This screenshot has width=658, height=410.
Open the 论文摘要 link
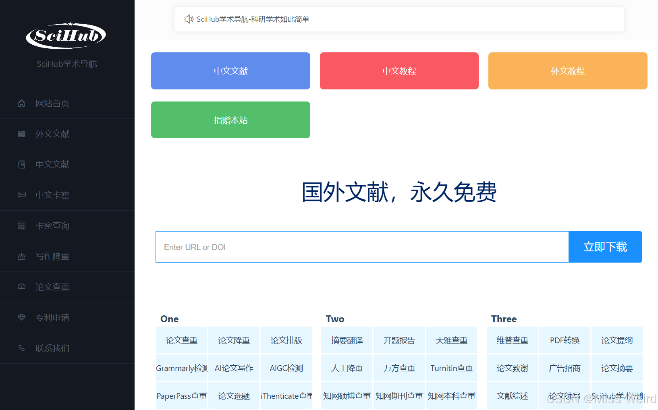coord(617,368)
